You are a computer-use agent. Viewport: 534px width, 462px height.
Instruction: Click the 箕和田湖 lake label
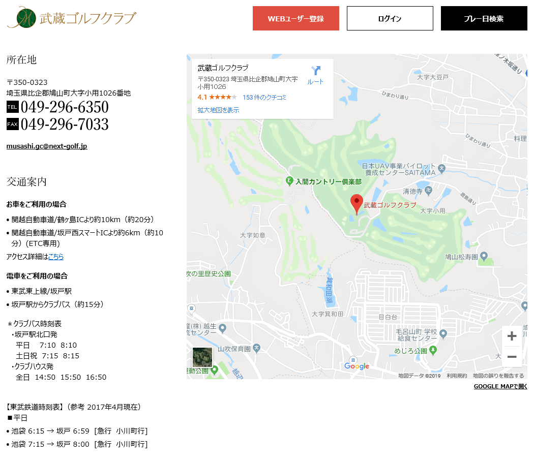pos(330,290)
